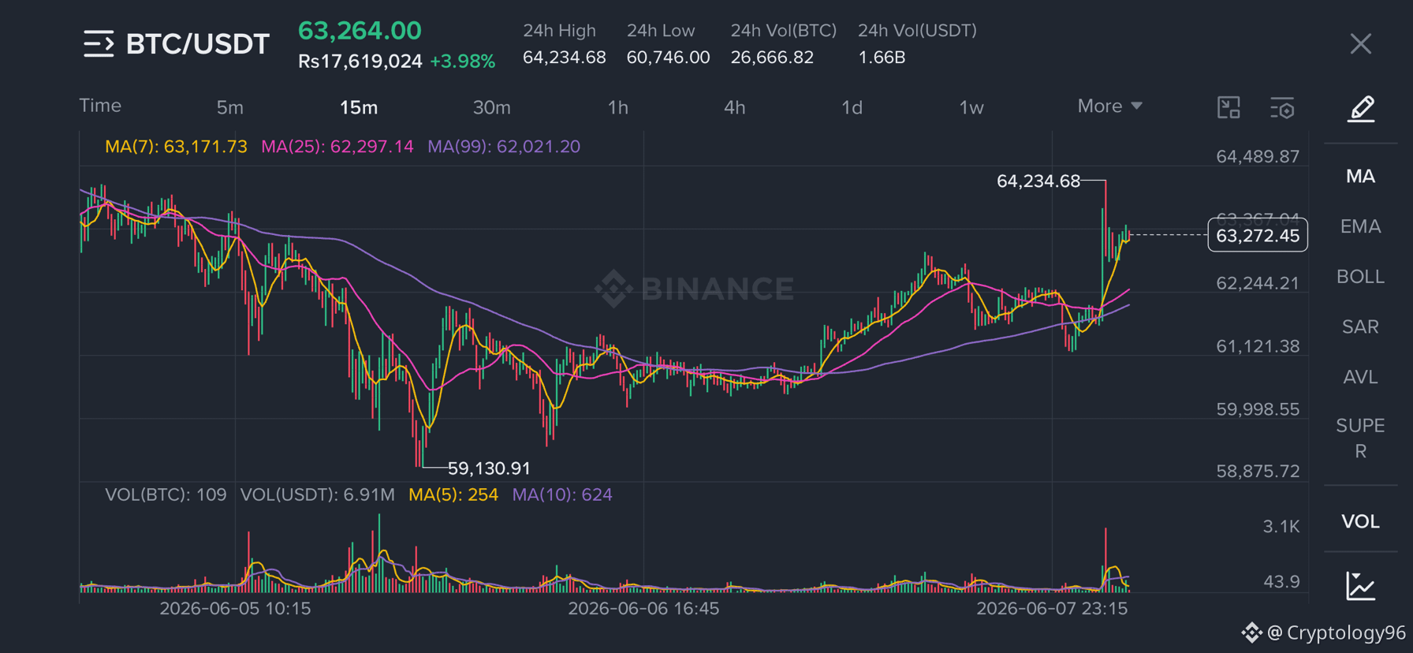1413x653 pixels.
Task: Toggle the AVL indicator
Action: pyautogui.click(x=1361, y=377)
